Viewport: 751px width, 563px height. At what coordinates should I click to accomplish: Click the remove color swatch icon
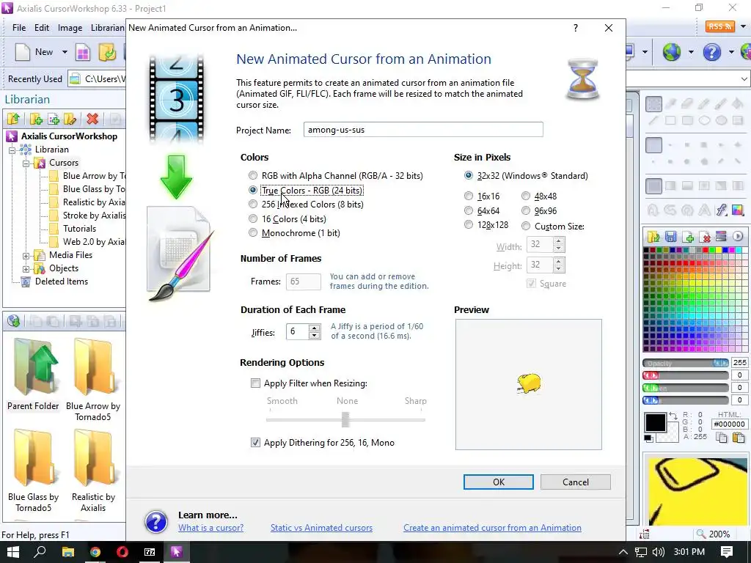[705, 236]
